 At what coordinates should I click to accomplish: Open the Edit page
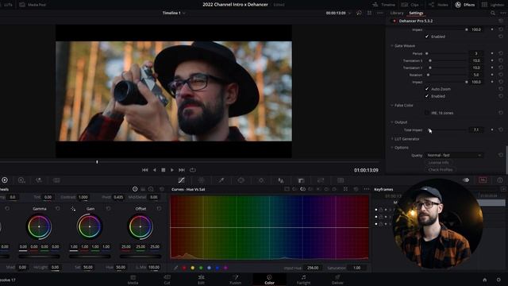click(x=201, y=280)
